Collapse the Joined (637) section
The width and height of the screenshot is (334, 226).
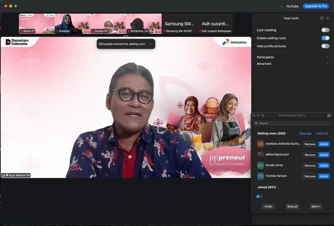pyautogui.click(x=278, y=187)
